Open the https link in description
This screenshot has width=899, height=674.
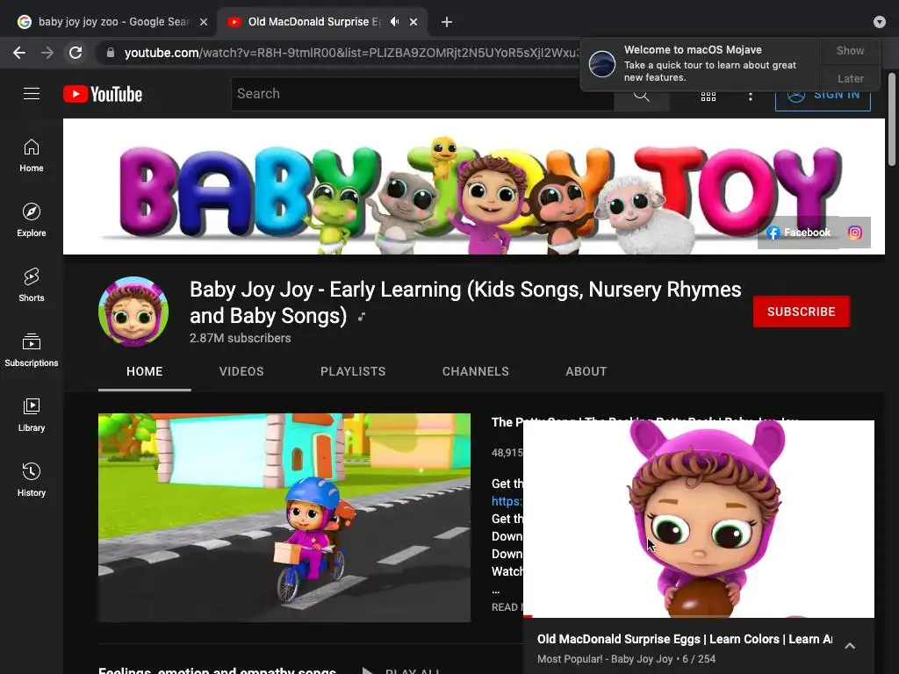[x=507, y=501]
